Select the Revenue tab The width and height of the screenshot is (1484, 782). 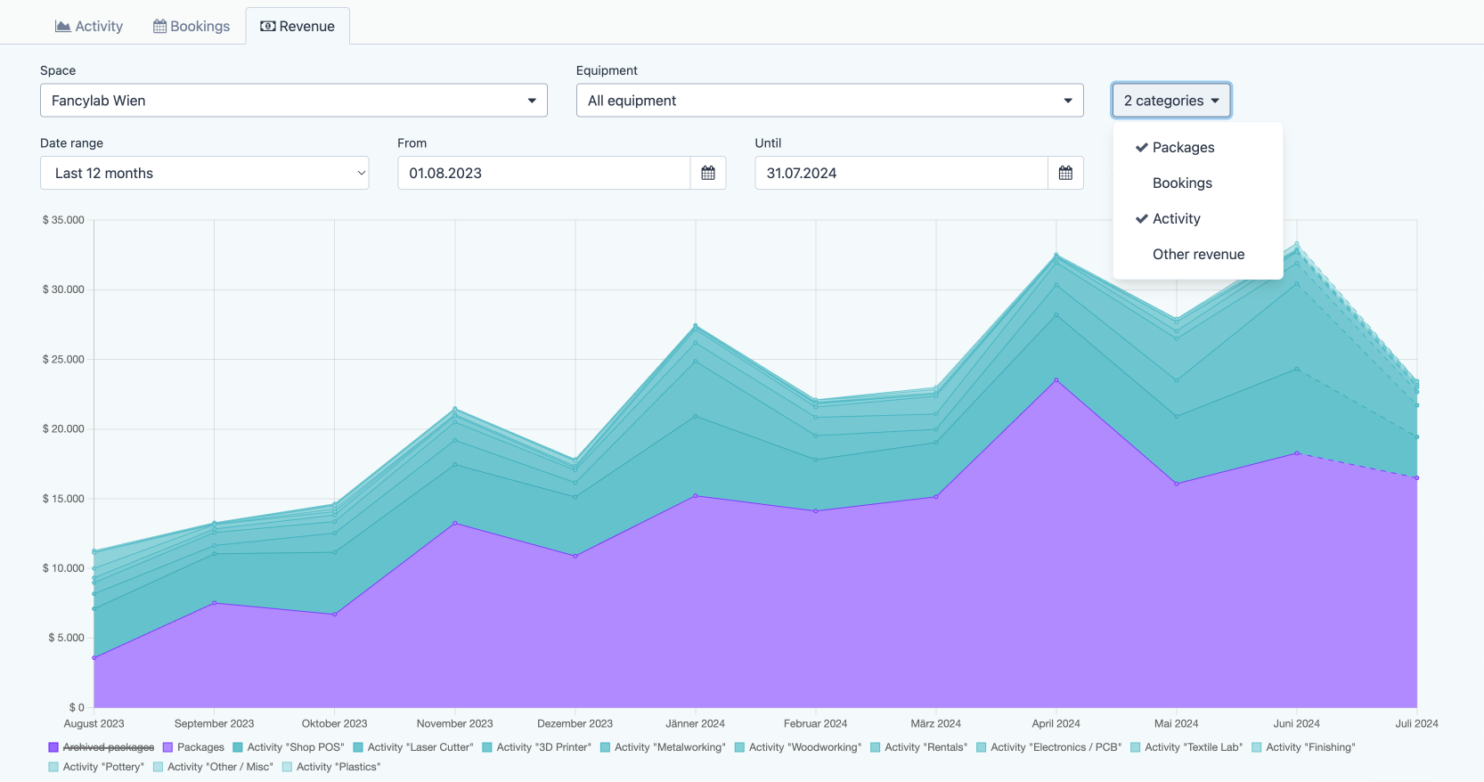298,26
